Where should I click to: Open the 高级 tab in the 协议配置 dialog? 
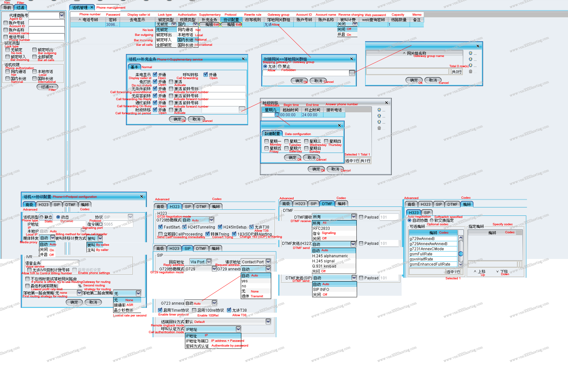29,204
